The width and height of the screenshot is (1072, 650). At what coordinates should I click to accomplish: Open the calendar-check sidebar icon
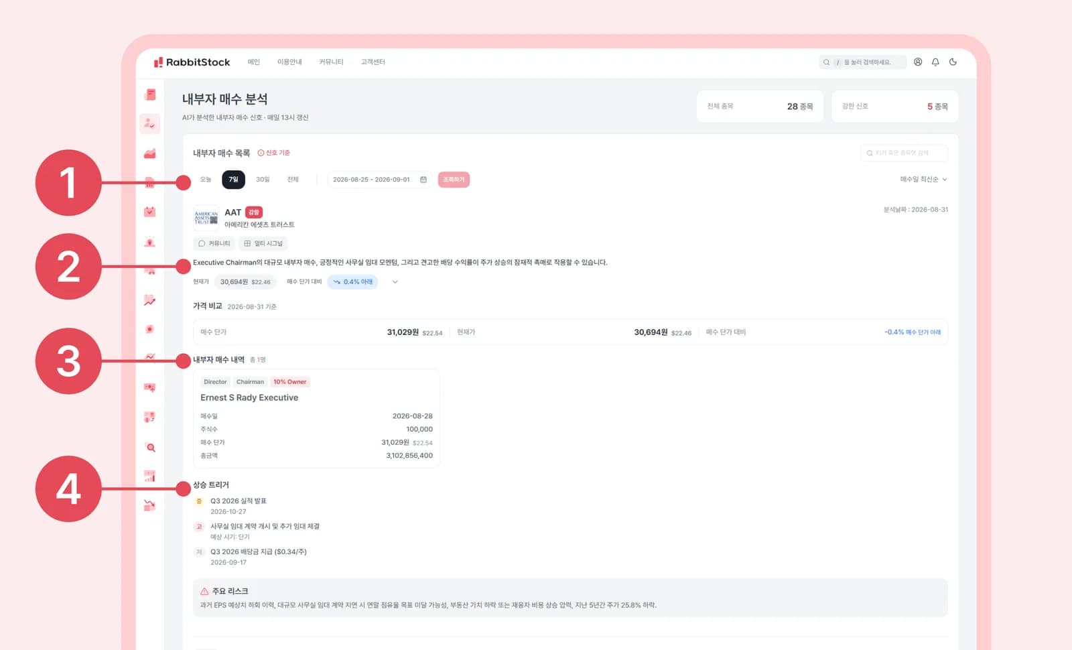[150, 212]
